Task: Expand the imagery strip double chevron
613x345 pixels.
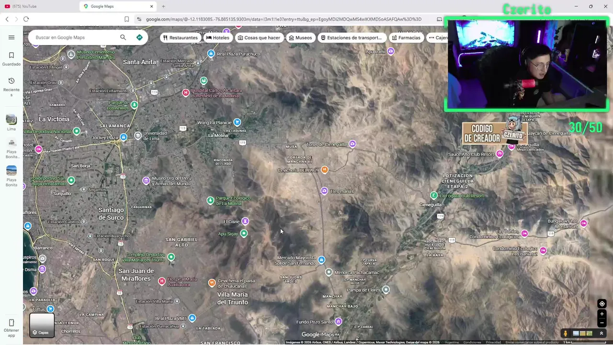Action: click(x=602, y=333)
